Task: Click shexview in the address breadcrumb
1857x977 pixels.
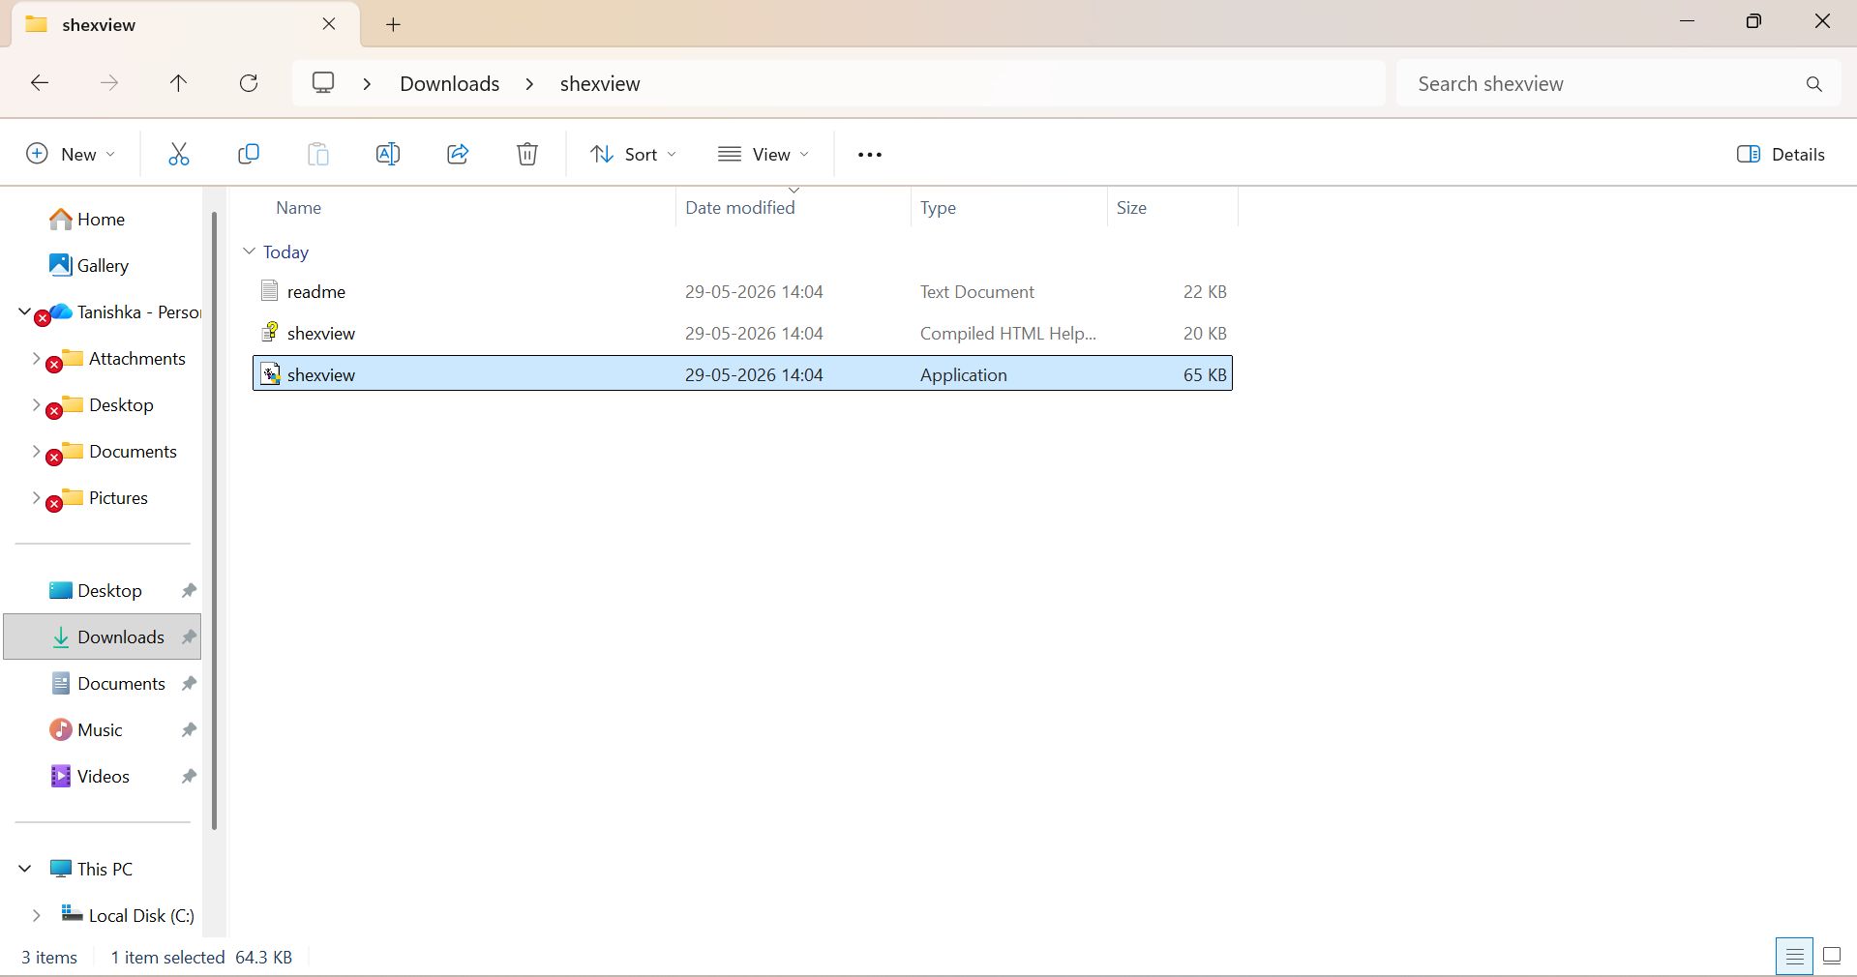Action: click(x=600, y=84)
